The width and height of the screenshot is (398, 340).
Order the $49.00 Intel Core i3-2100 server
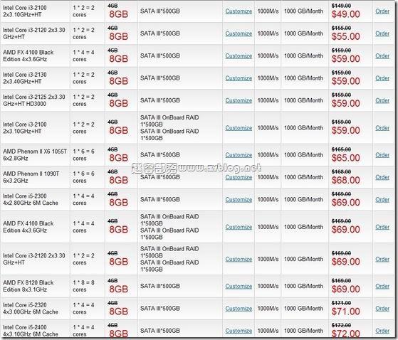pyautogui.click(x=382, y=11)
